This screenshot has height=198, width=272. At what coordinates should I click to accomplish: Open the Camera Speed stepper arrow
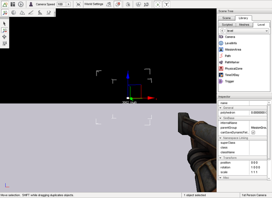(x=68, y=4)
